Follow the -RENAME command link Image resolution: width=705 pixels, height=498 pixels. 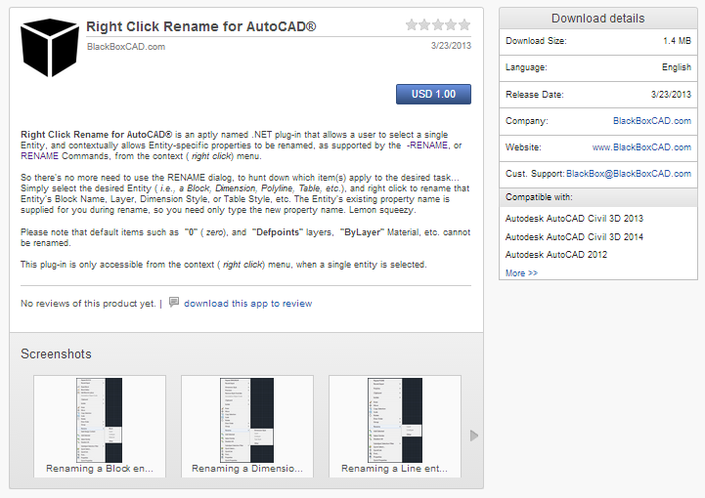click(x=427, y=145)
